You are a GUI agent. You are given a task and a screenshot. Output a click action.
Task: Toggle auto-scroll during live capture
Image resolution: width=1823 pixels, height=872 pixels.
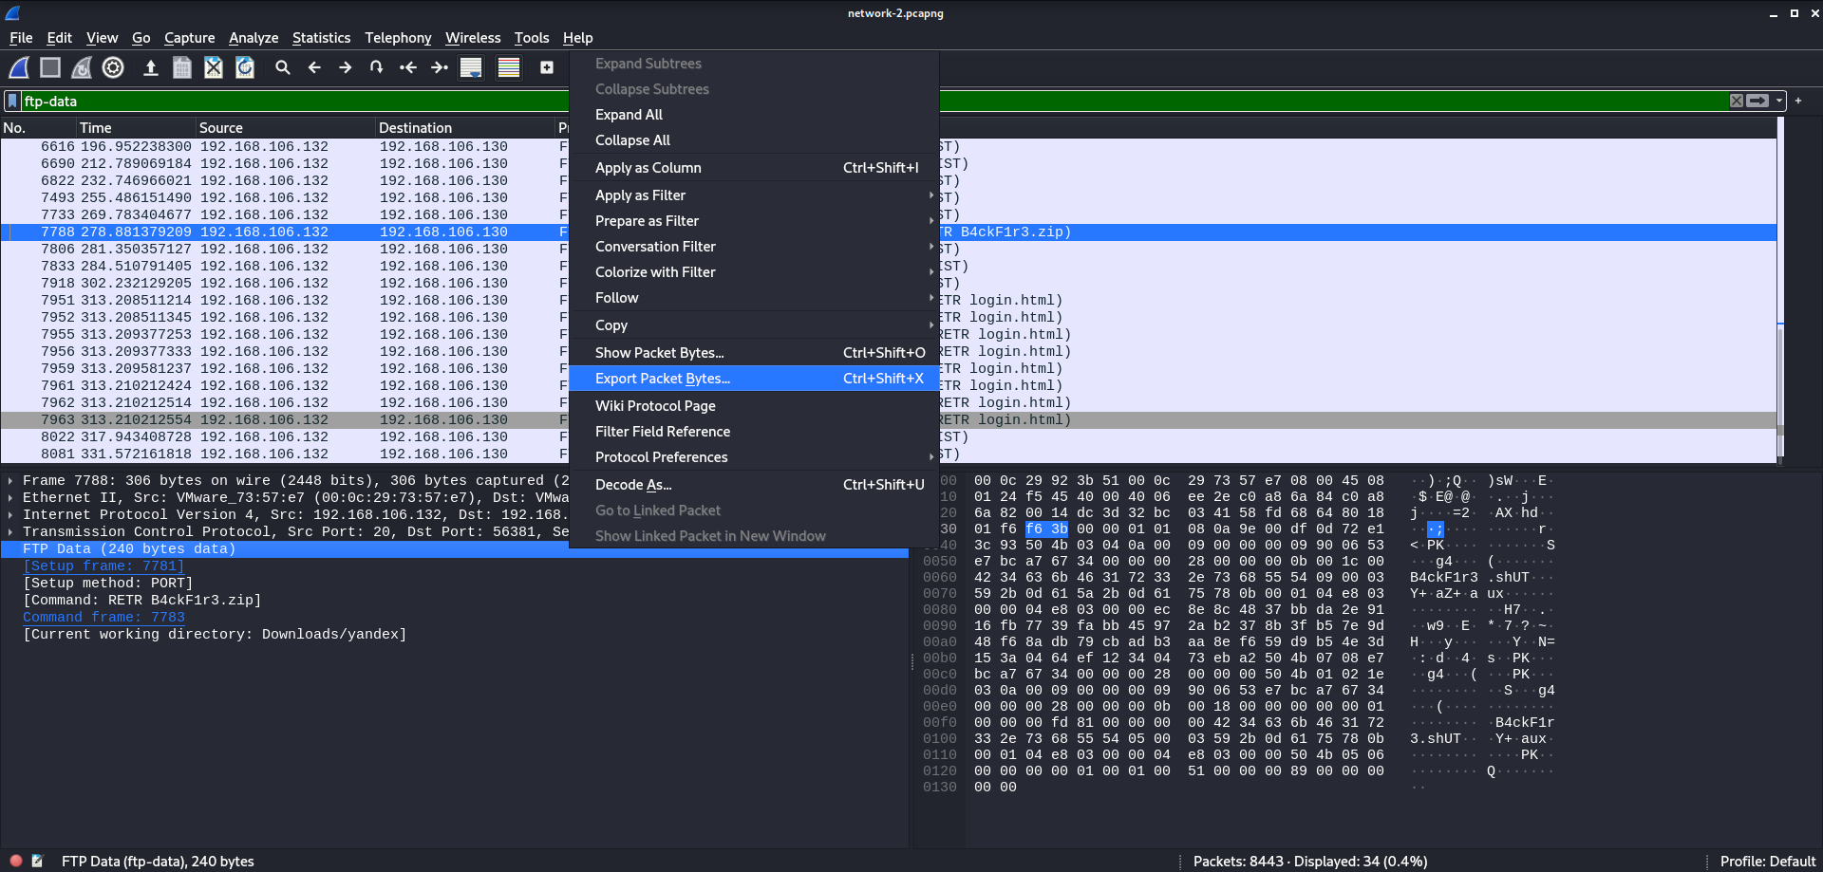[x=471, y=67]
